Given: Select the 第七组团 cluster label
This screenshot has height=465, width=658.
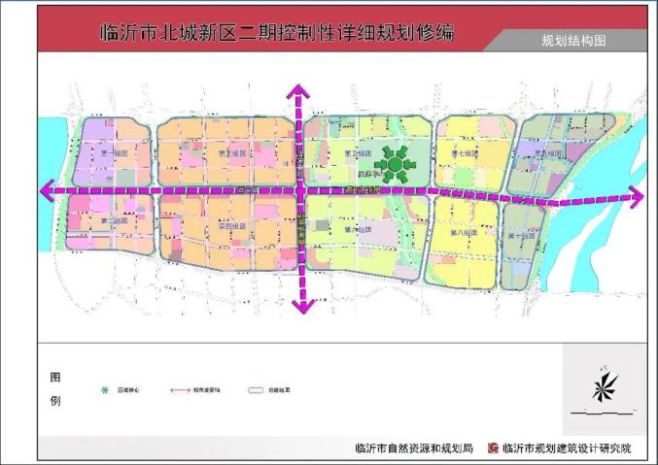Looking at the screenshot, I should [x=465, y=153].
